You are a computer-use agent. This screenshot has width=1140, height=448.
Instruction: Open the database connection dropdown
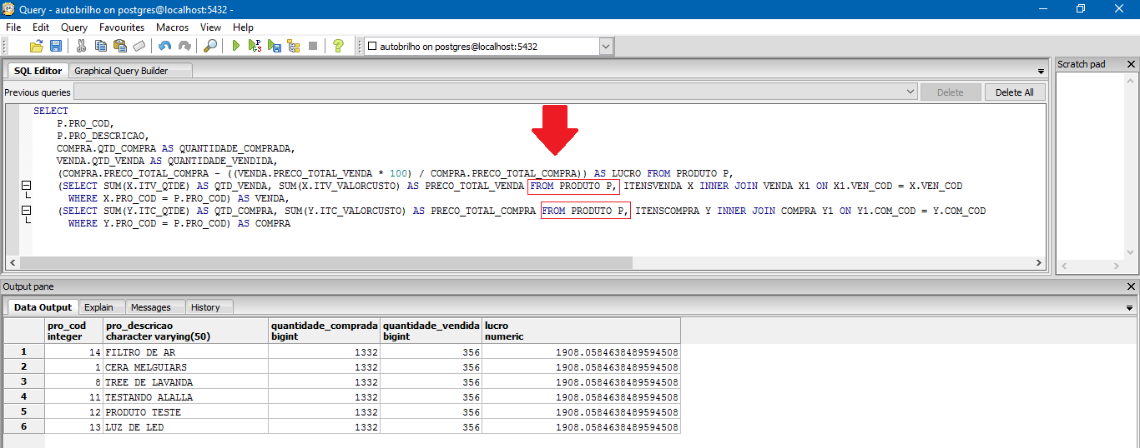[607, 47]
